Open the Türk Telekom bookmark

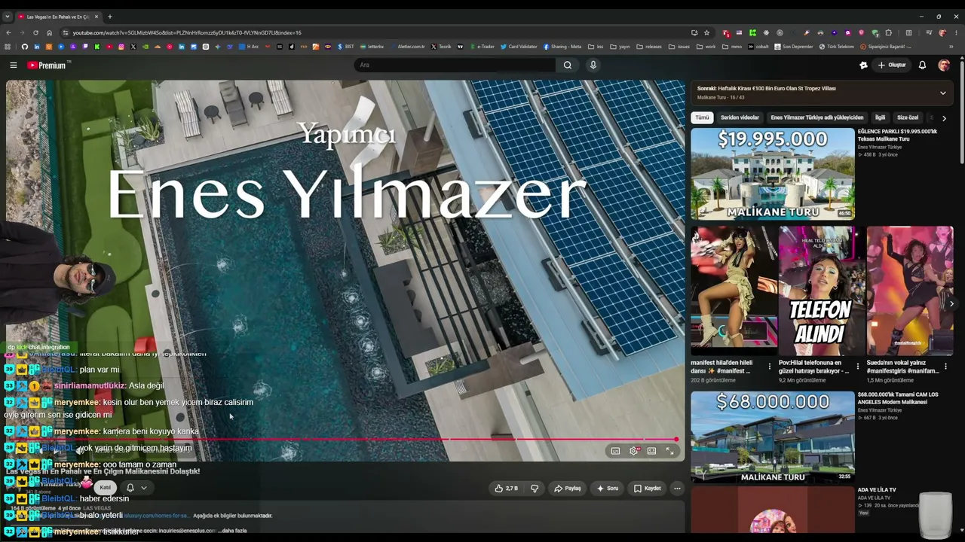[836, 47]
